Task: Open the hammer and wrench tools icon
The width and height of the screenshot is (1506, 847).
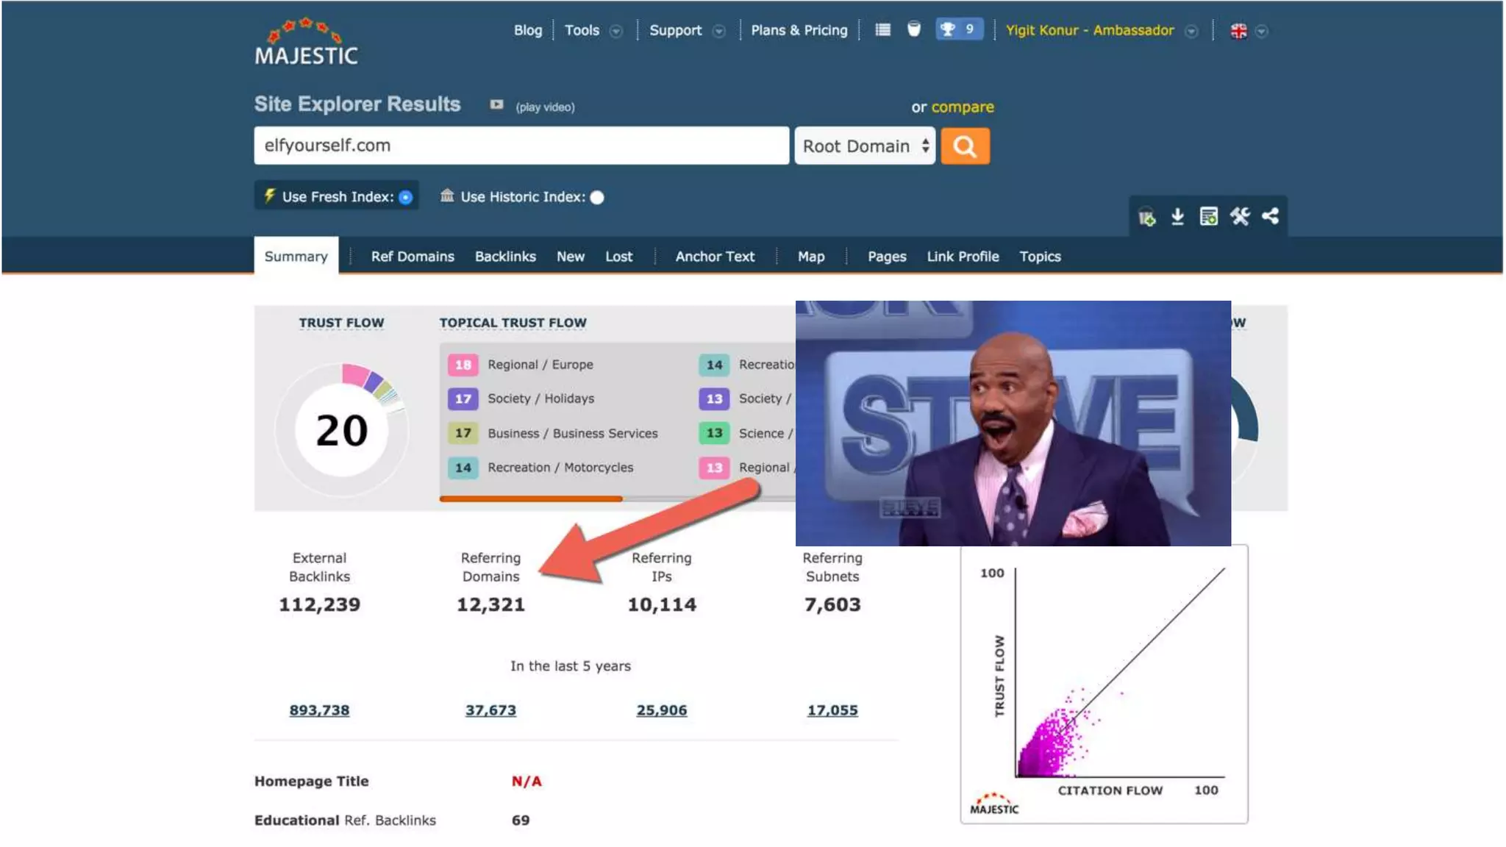Action: tap(1240, 216)
